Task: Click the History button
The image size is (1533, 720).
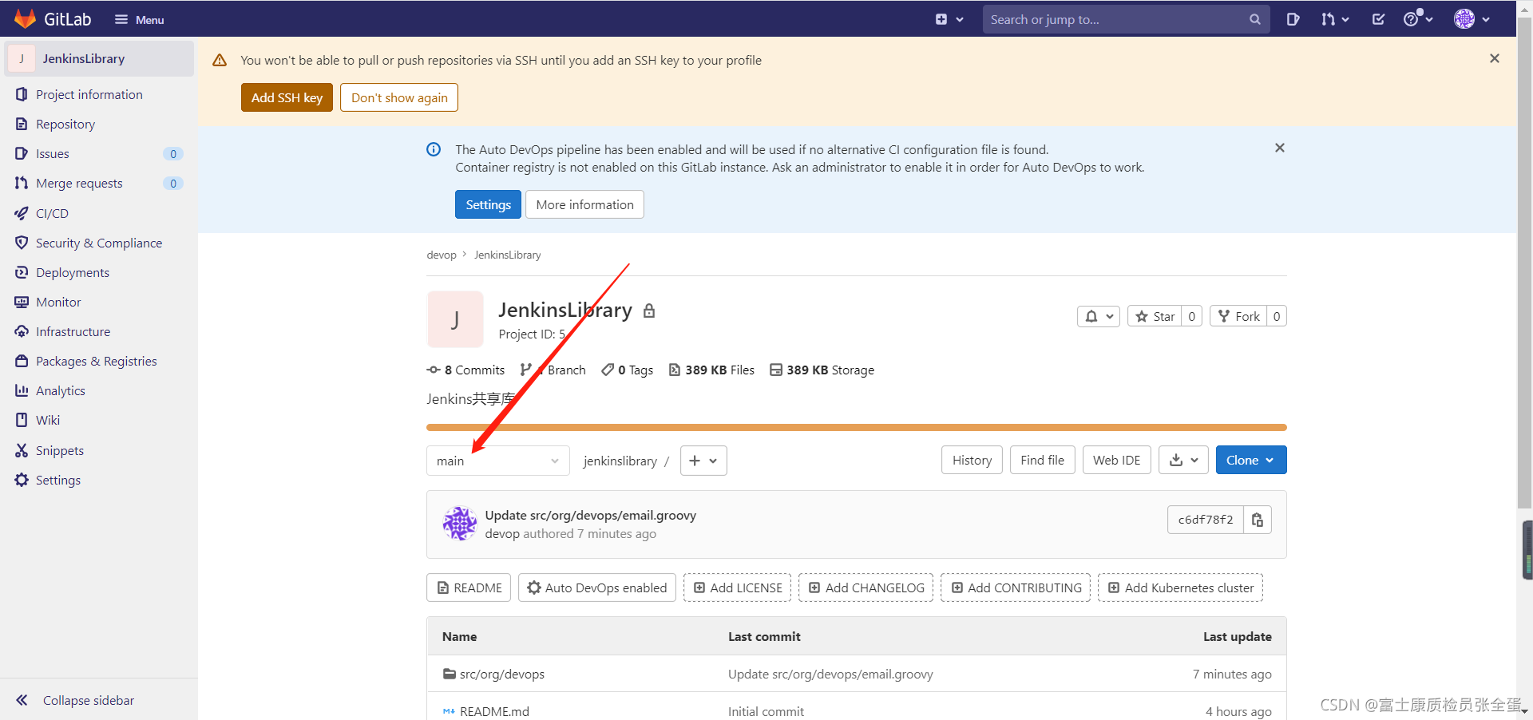Action: coord(972,460)
